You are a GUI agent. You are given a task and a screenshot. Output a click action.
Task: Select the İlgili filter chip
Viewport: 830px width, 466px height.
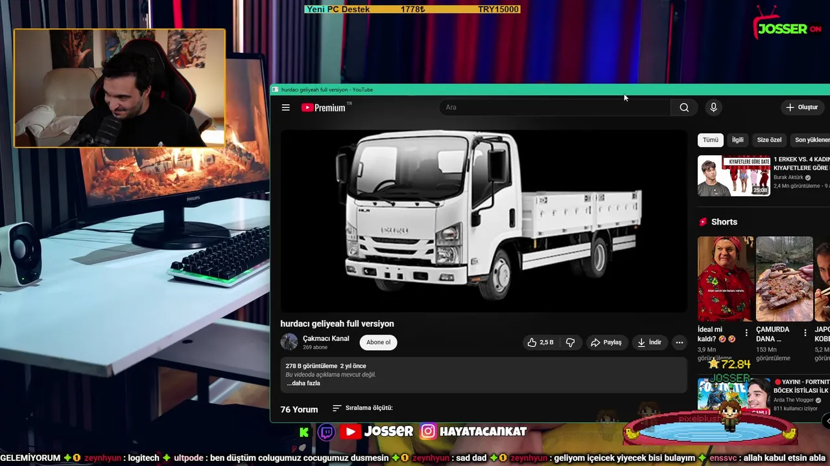pyautogui.click(x=738, y=140)
